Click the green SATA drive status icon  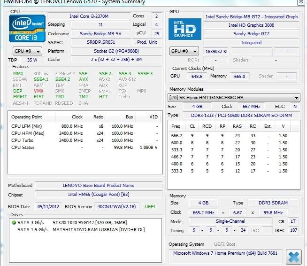click(x=14, y=223)
